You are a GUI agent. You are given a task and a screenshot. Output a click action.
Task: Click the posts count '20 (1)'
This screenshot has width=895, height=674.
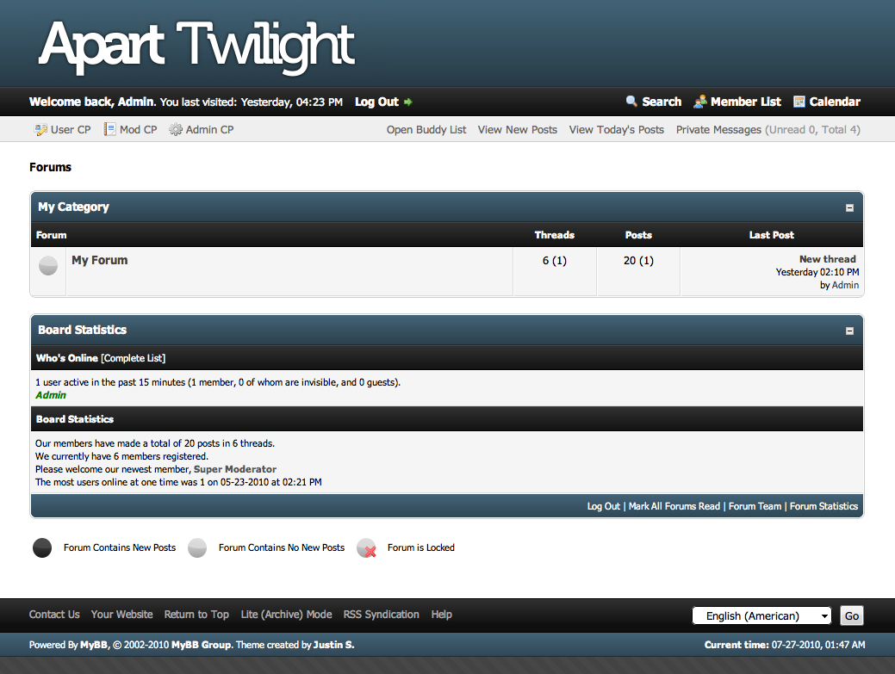tap(638, 261)
